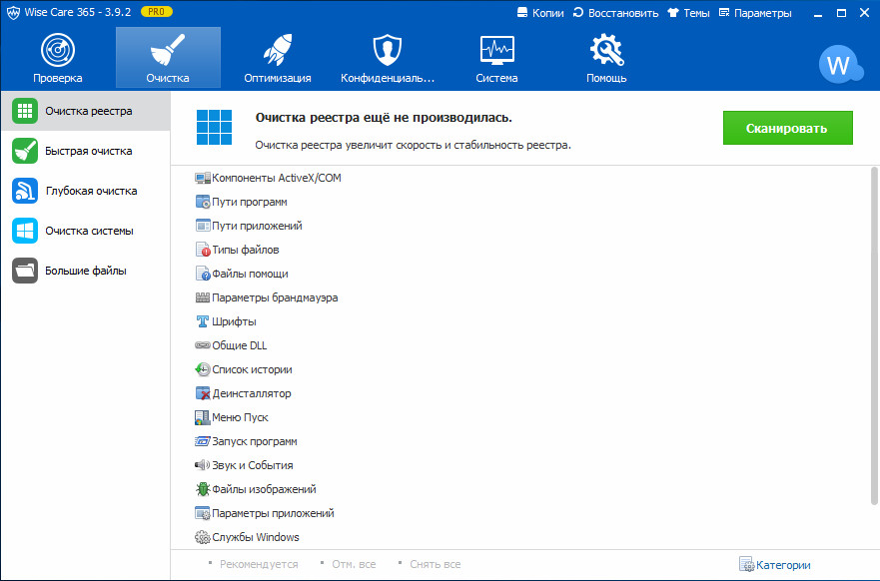Screen dimensions: 880x581
Task: Click the Параметры приложений icon
Action: (x=202, y=513)
